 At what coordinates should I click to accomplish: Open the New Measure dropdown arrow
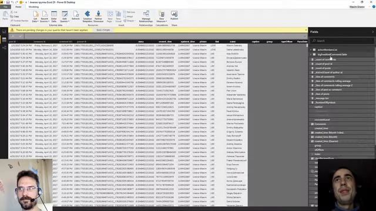coord(166,22)
